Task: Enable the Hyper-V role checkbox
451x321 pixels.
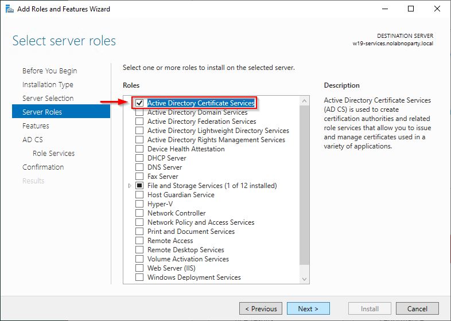Action: [x=139, y=204]
